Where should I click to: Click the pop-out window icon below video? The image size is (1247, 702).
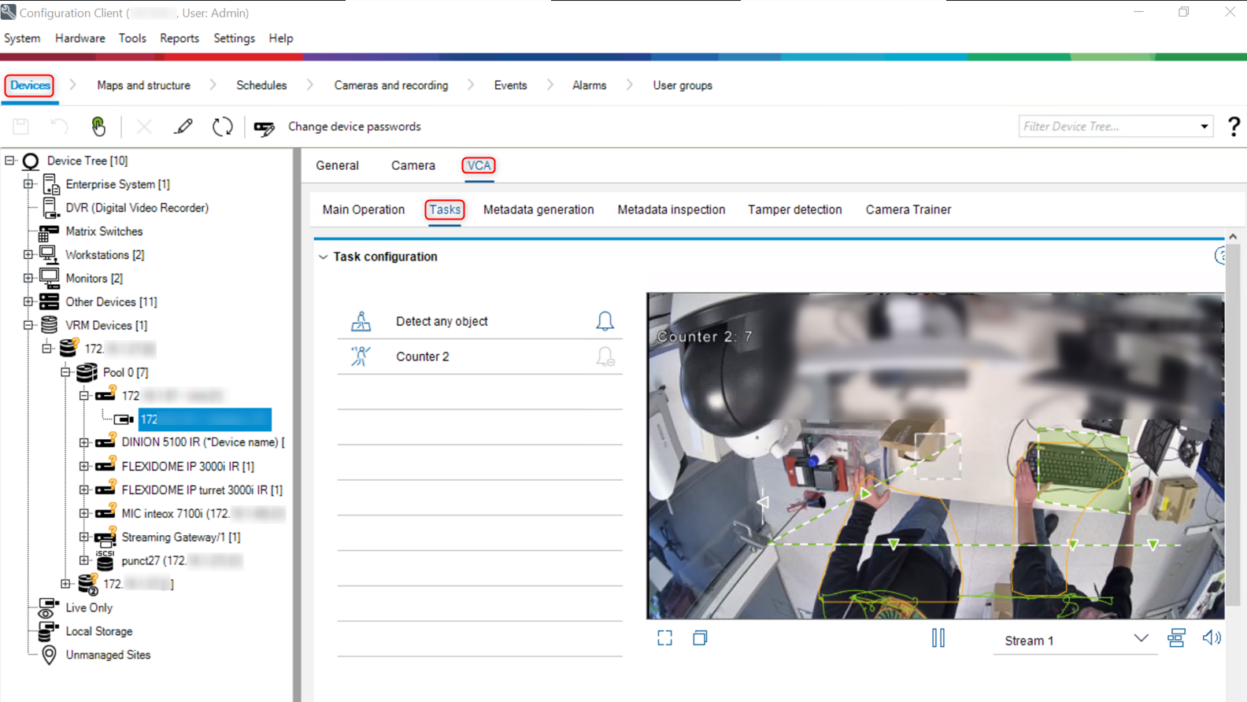pyautogui.click(x=700, y=638)
